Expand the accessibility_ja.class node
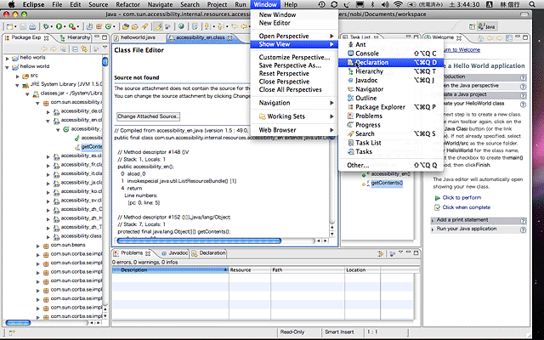Viewport: 544px width, 340px height. 48,184
